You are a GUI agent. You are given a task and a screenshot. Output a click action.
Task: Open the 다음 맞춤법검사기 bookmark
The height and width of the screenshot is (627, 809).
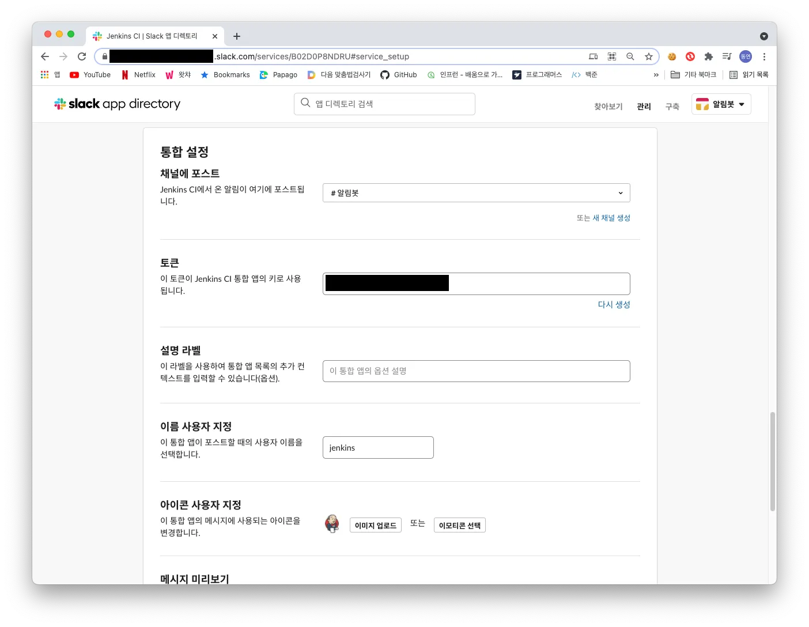click(x=339, y=75)
